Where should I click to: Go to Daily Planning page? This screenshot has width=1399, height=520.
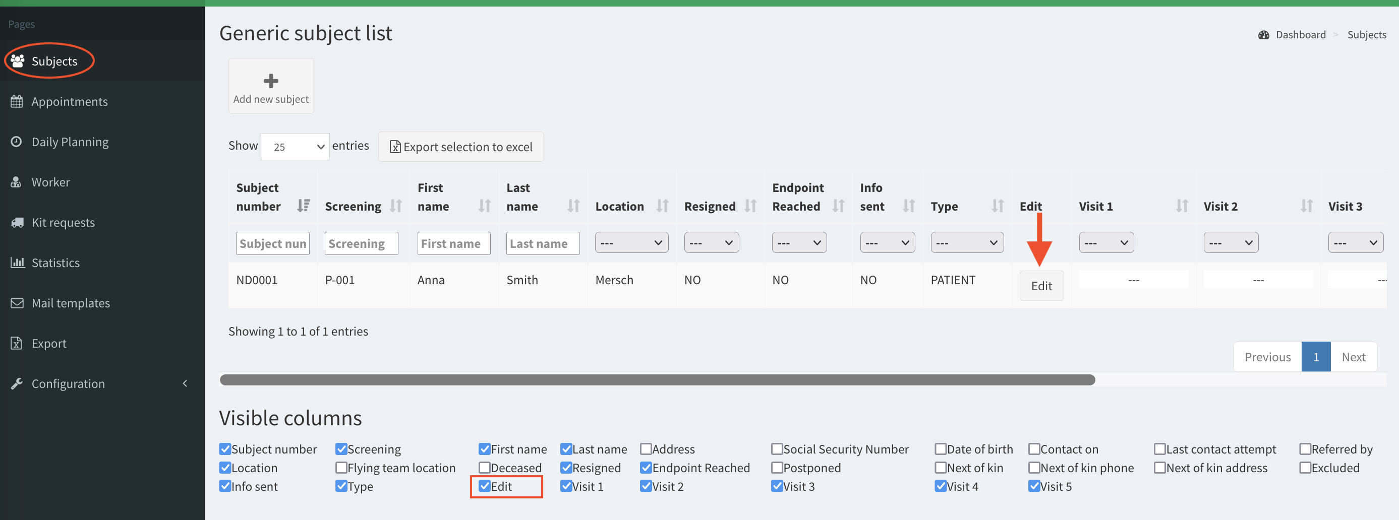[70, 142]
